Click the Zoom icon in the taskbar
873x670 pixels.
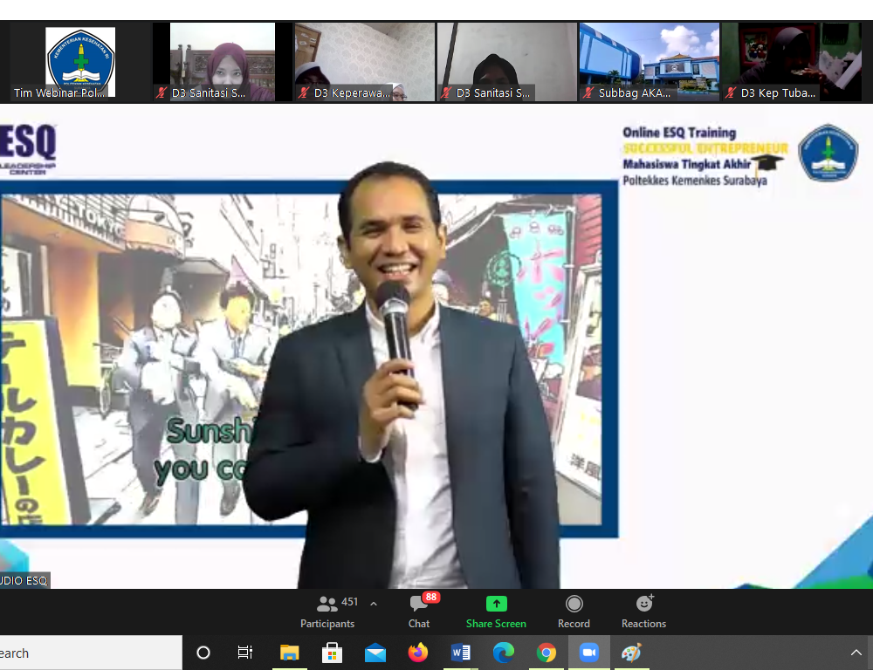coord(589,653)
